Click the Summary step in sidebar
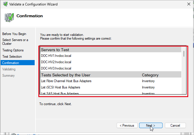 8,76
